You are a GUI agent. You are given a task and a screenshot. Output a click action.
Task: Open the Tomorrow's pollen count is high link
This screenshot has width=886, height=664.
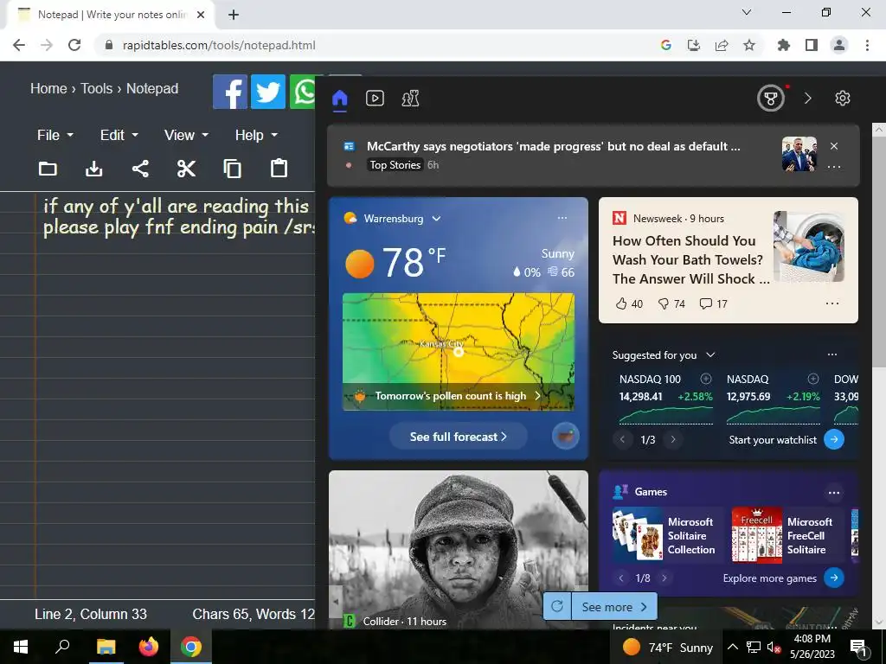458,396
